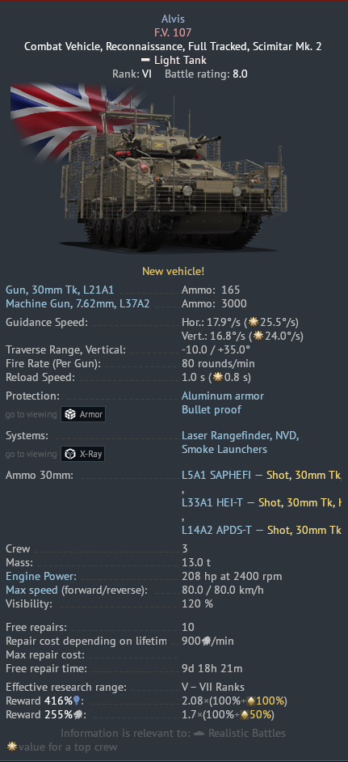Viewport: 348px width, 762px height.
Task: Click the armor cube icon
Action: pos(70,414)
